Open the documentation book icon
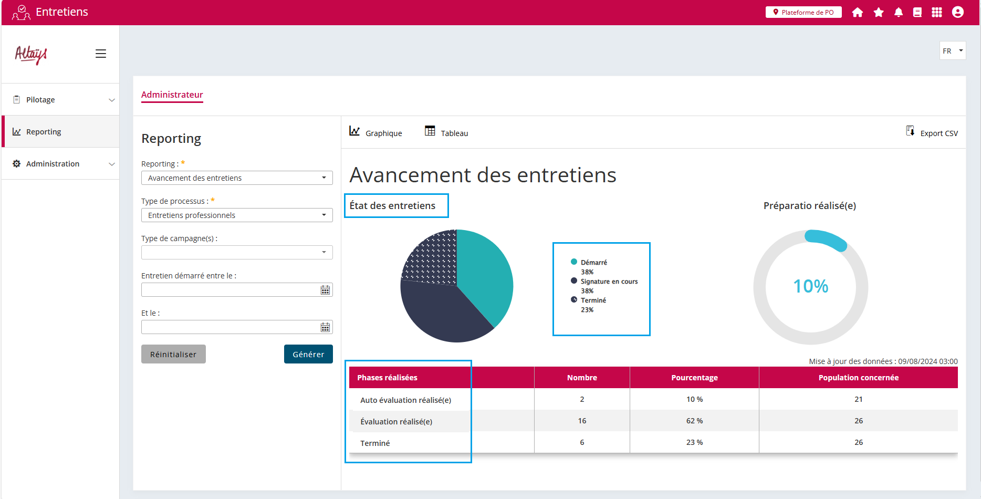981x499 pixels. 917,13
